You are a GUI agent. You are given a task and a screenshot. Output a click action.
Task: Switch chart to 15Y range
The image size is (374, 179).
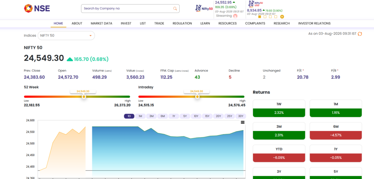coord(207,116)
